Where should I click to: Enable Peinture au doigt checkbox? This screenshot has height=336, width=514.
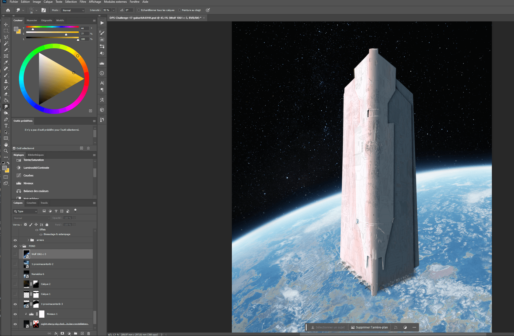coord(180,10)
